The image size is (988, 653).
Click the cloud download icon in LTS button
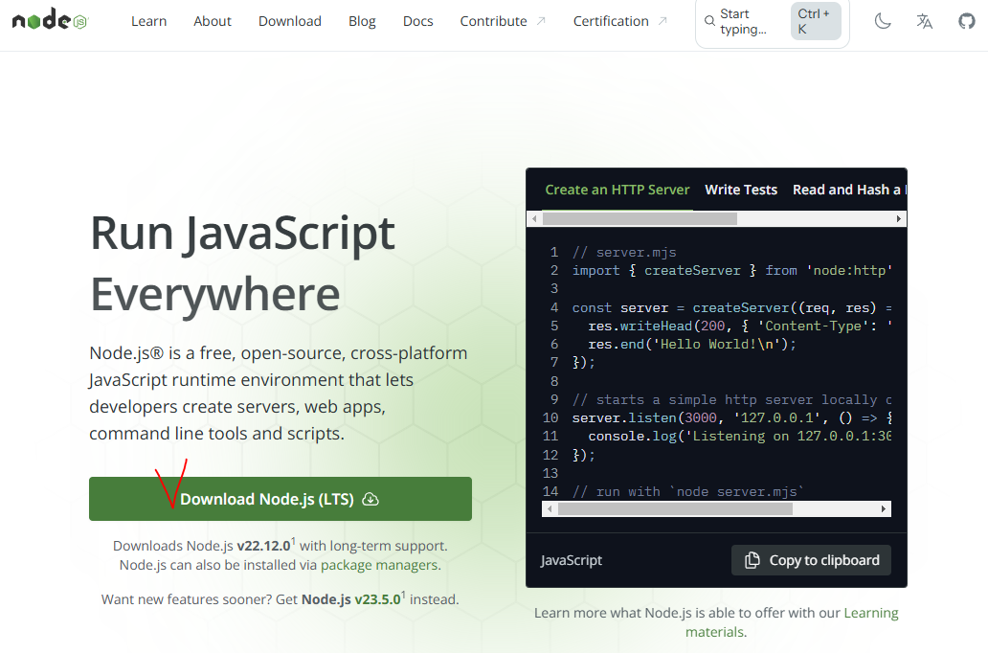coord(371,499)
